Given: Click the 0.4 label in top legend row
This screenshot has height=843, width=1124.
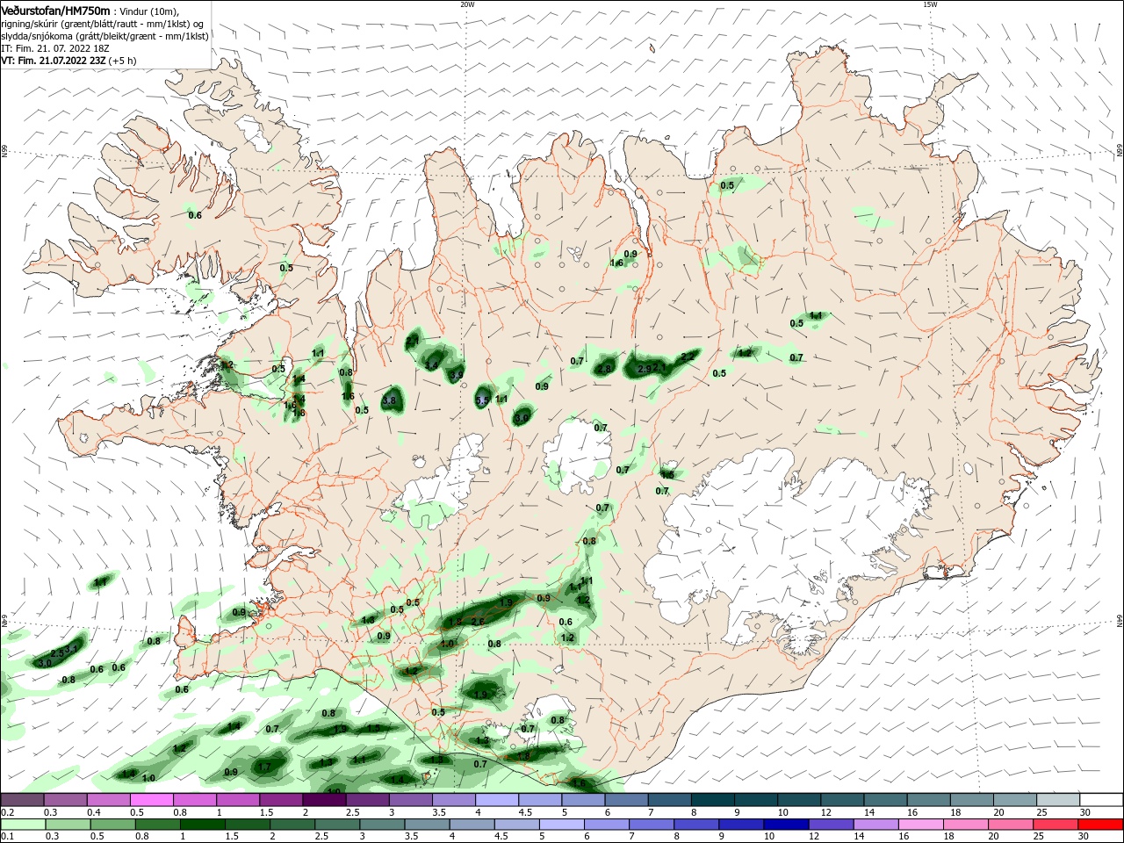Looking at the screenshot, I should (93, 812).
